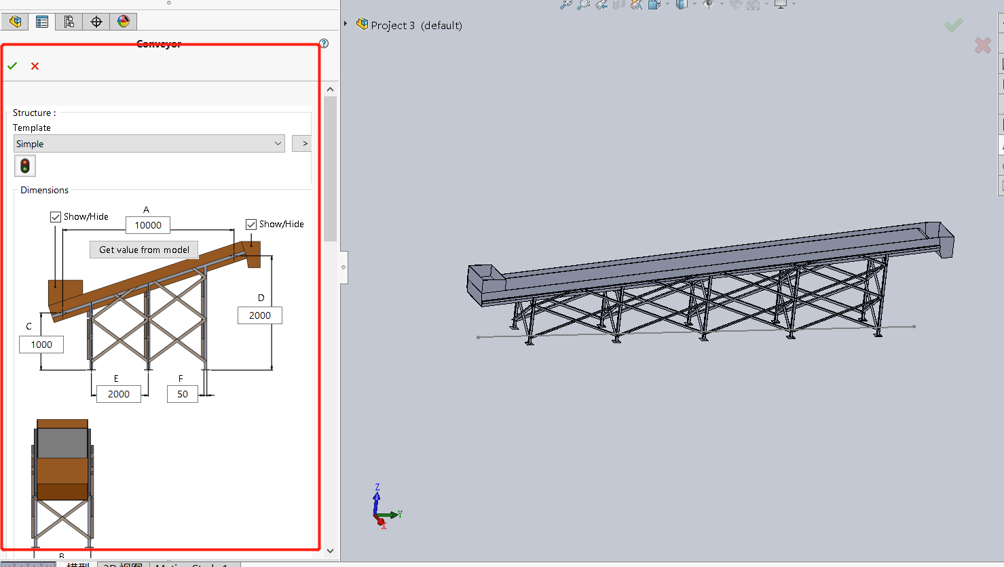Click the traffic light status icon
Viewport: 1004px width, 567px height.
pyautogui.click(x=25, y=165)
